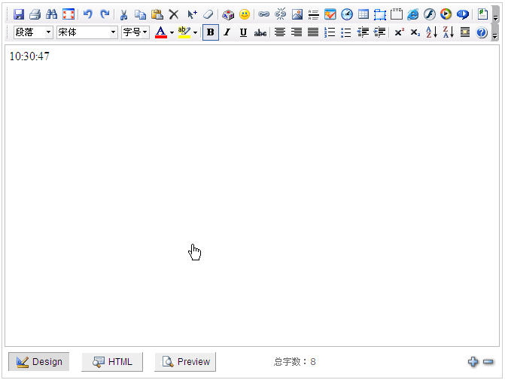This screenshot has height=380, width=505.
Task: Paste using the clipboard icon
Action: [x=157, y=14]
